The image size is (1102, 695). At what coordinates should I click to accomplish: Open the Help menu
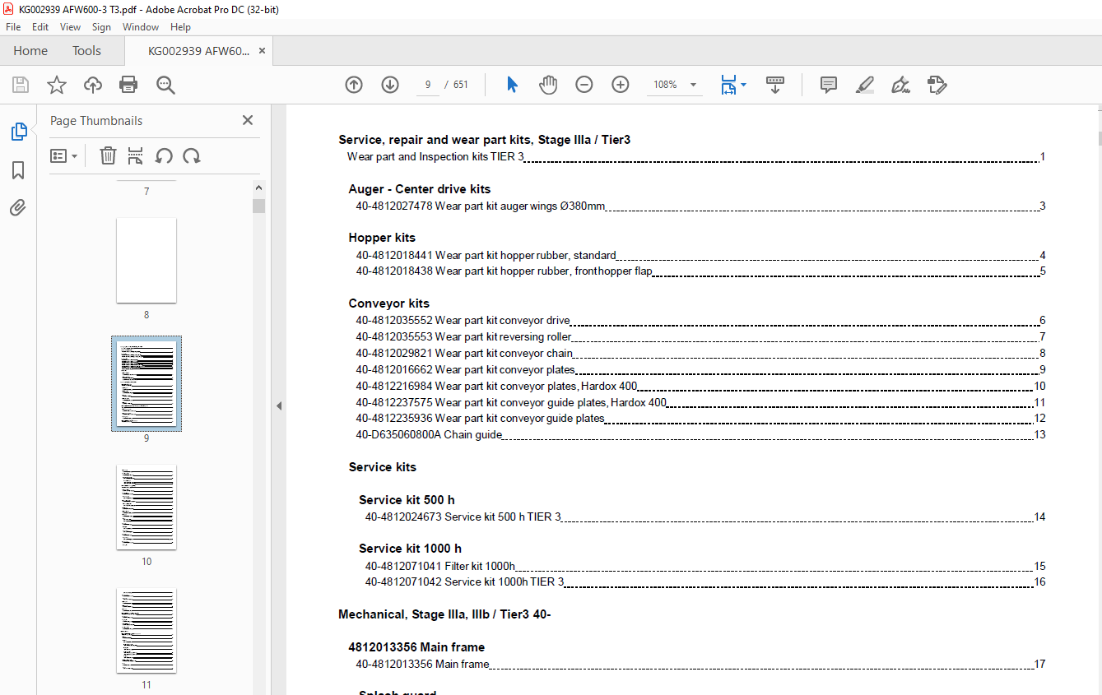[180, 27]
